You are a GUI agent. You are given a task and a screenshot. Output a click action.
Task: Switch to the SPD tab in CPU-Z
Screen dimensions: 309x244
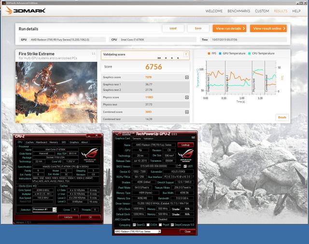(64, 142)
